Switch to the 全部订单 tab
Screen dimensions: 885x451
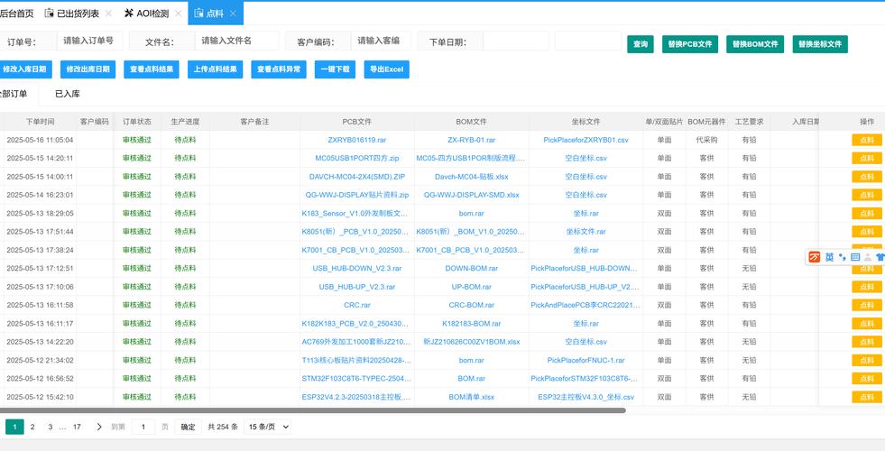click(14, 94)
